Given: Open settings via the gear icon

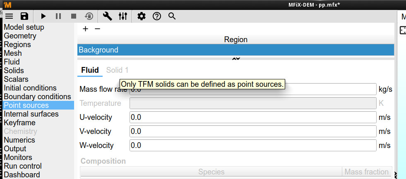Looking at the screenshot, I should click(142, 16).
